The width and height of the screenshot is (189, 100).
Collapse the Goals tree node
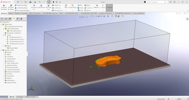(x=4, y=35)
